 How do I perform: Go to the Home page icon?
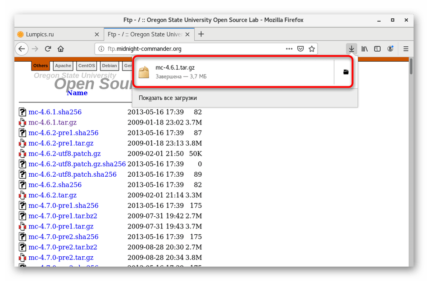pos(60,49)
